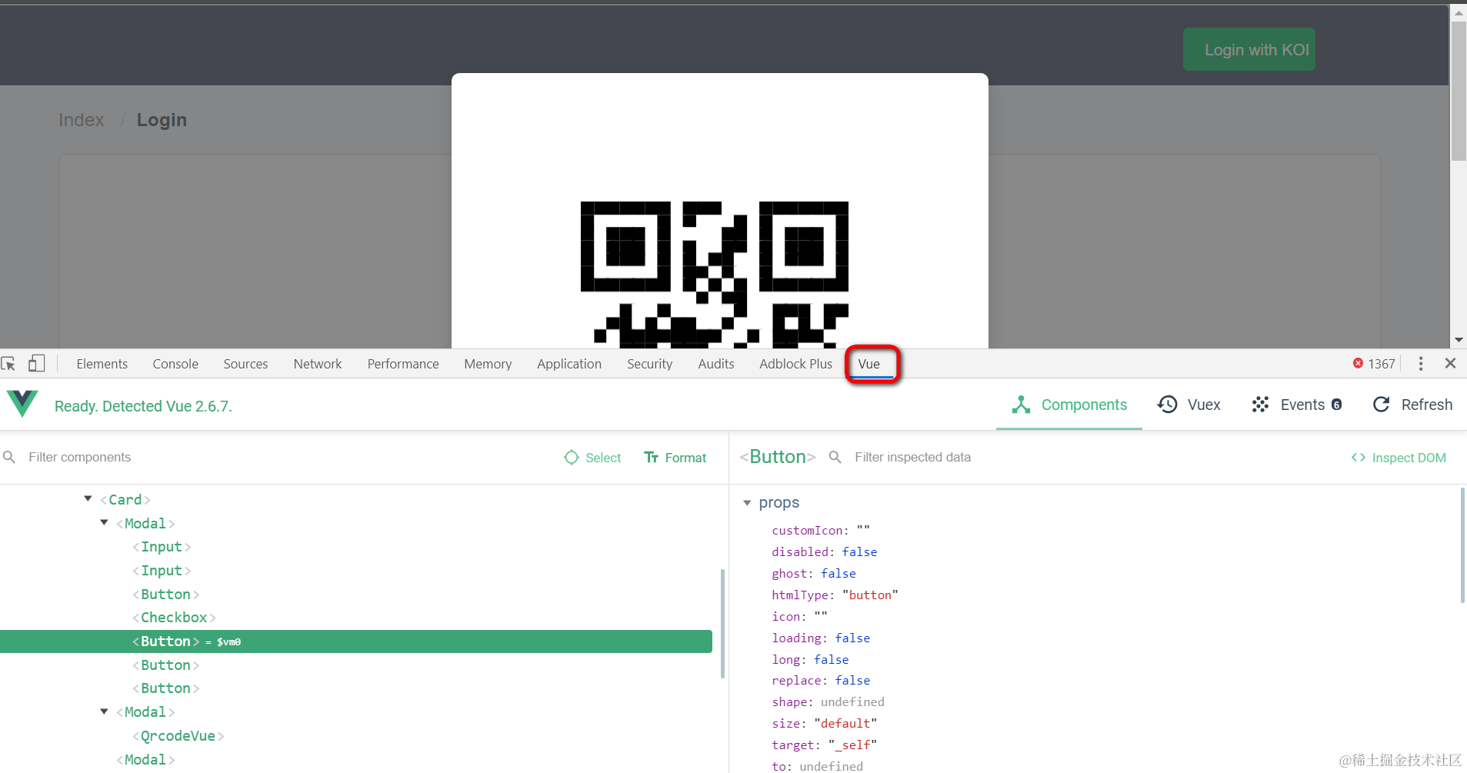Viewport: 1467px width, 773px height.
Task: Click the inspected data search icon
Action: click(835, 457)
